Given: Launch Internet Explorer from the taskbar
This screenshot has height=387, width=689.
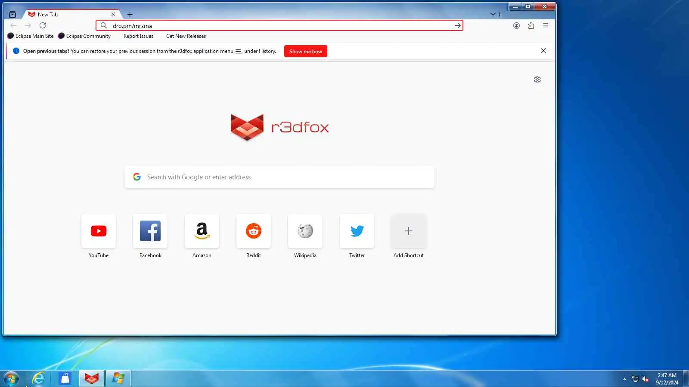Looking at the screenshot, I should (38, 378).
